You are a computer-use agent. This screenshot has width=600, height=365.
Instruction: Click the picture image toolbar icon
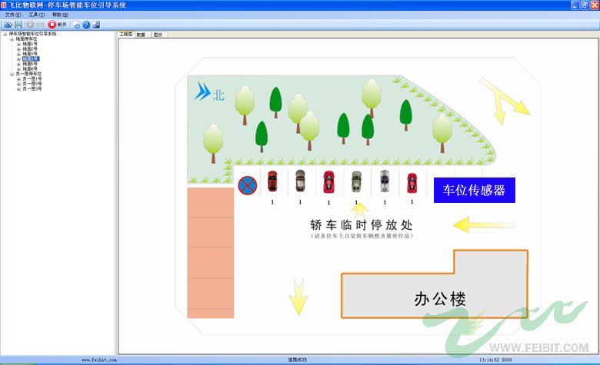96,25
